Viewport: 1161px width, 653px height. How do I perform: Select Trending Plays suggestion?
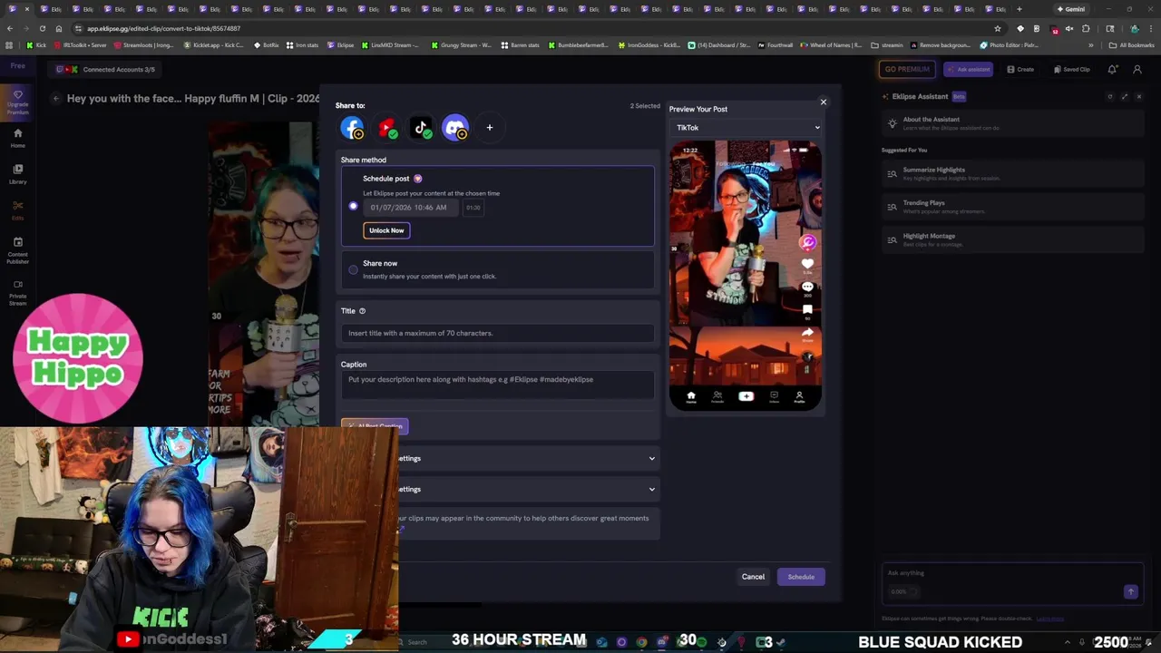1013,207
